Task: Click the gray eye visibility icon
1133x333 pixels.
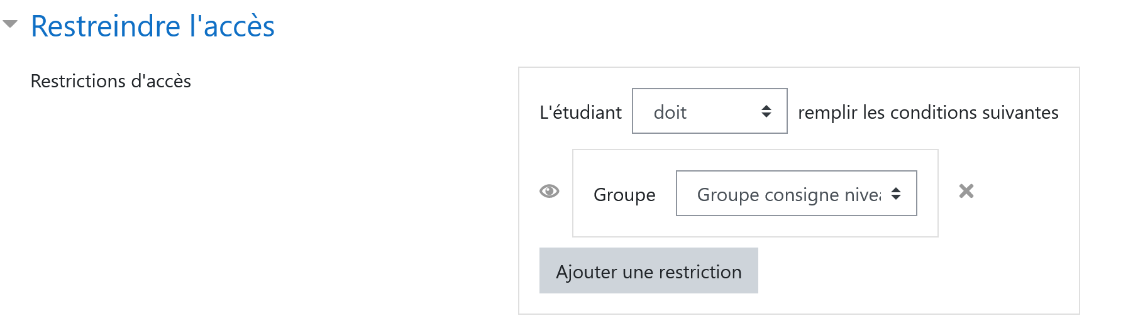Action: click(550, 191)
